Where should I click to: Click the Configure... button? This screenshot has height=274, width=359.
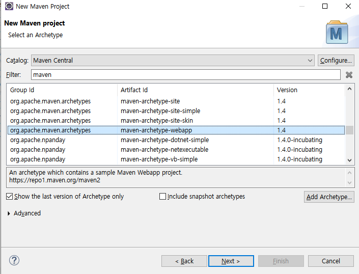tap(336, 61)
